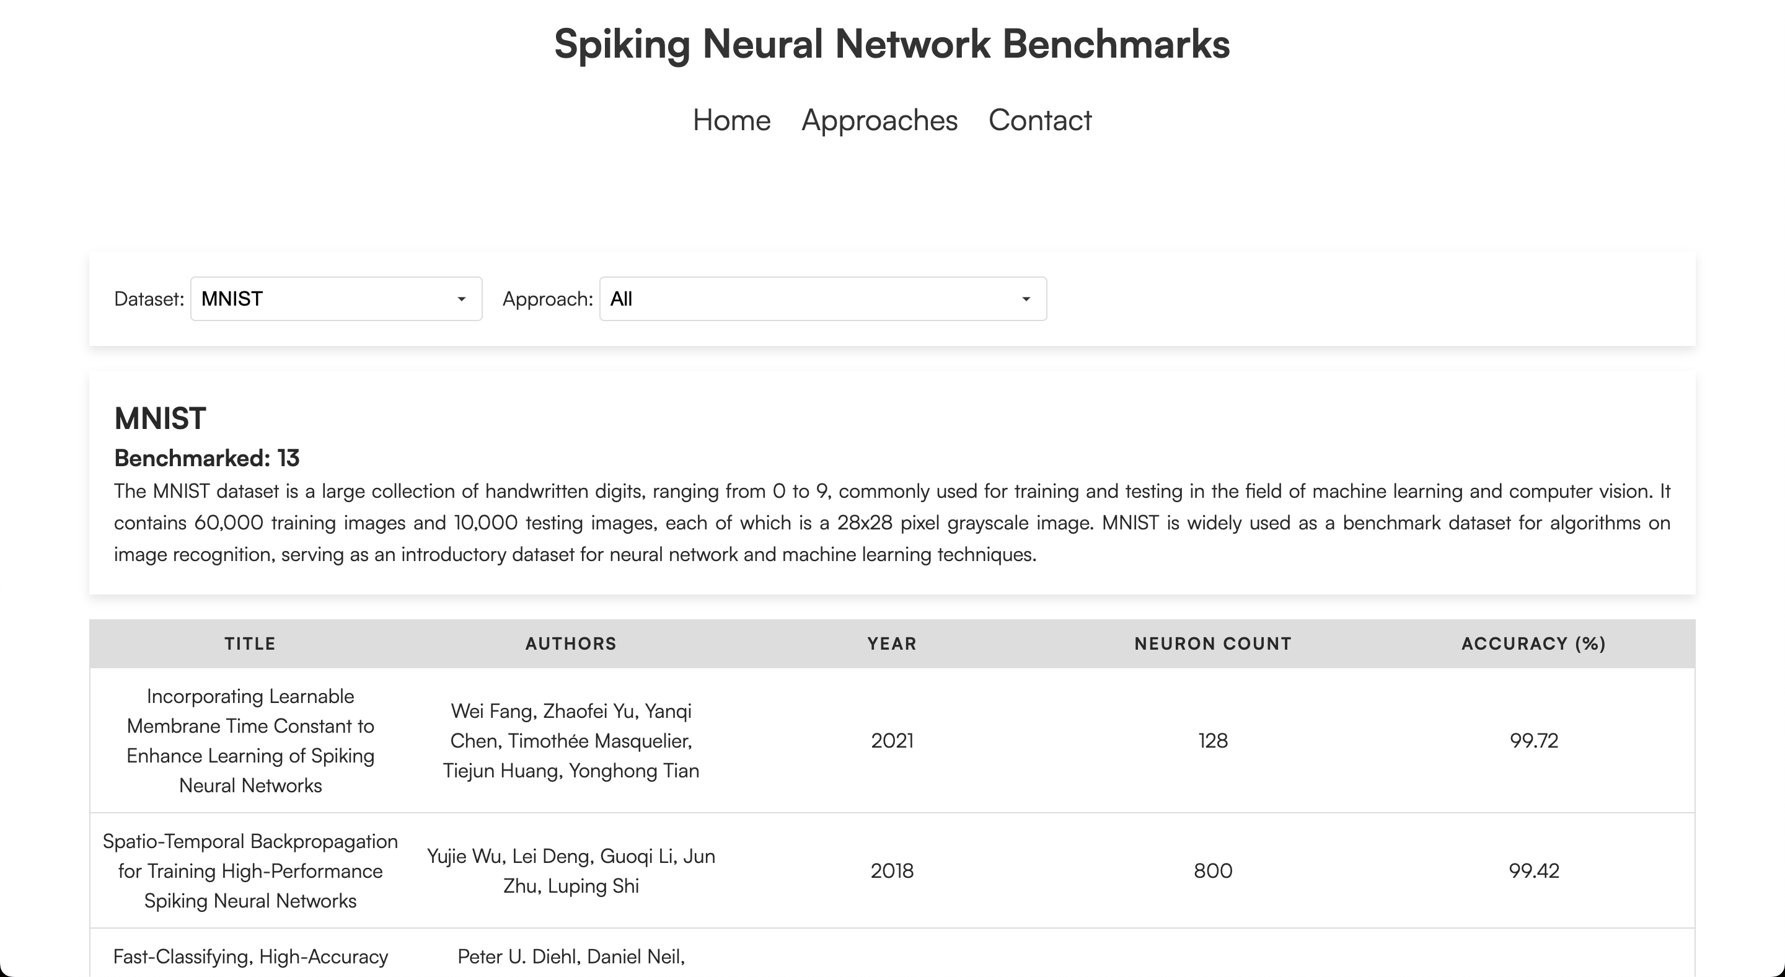Sort the table by TITLE column

pos(250,643)
